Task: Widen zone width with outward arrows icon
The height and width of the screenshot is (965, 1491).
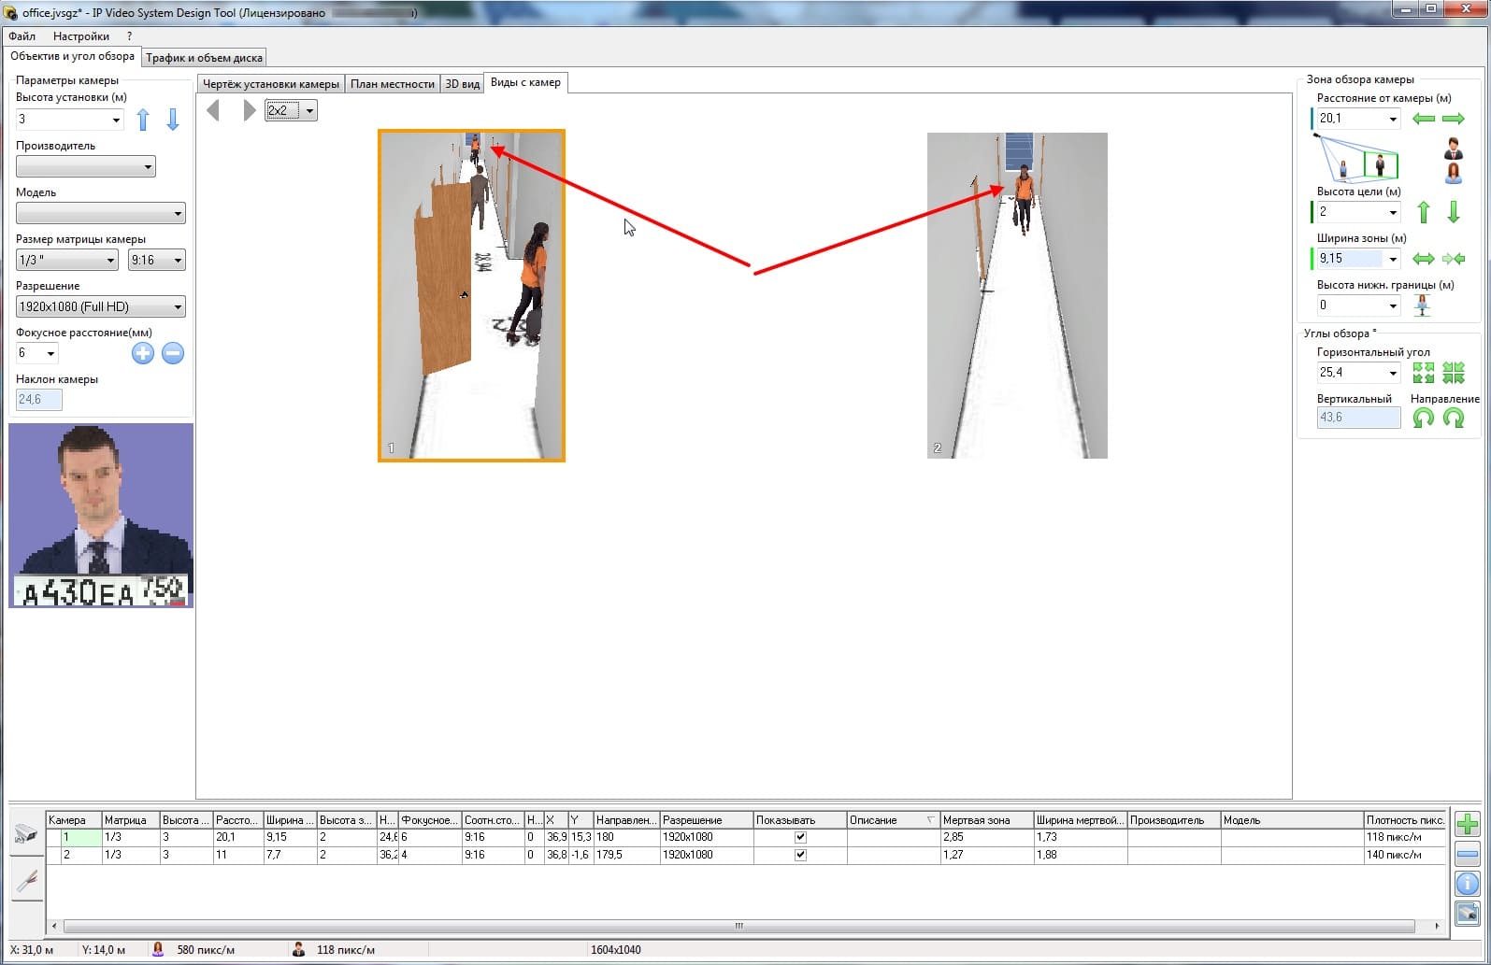Action: tap(1424, 259)
